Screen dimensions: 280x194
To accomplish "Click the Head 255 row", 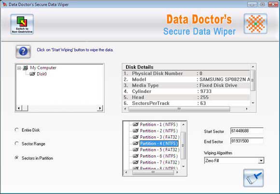I will (x=186, y=97).
